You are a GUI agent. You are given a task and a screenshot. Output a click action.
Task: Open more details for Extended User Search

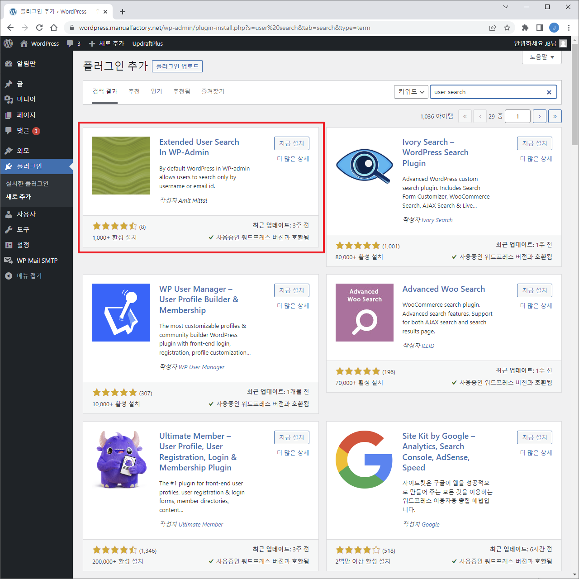point(293,159)
